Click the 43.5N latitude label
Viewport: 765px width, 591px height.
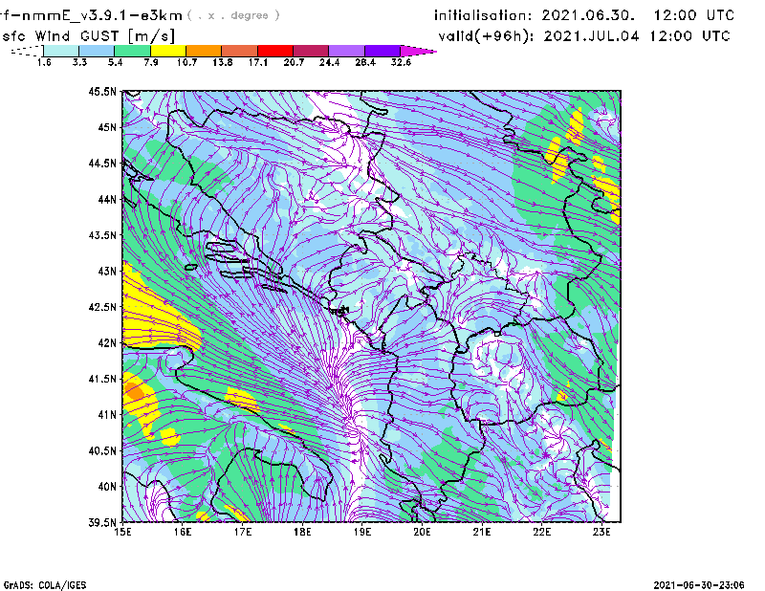[x=103, y=235]
